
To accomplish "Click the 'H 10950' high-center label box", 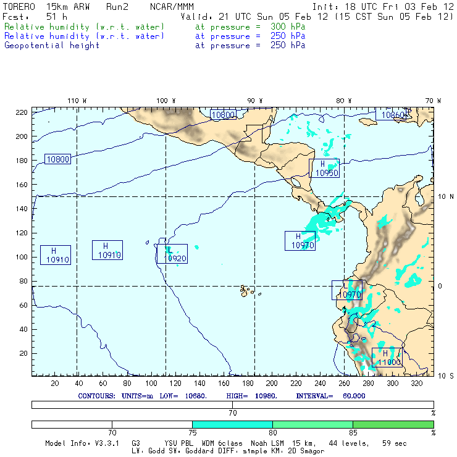I will (324, 168).
